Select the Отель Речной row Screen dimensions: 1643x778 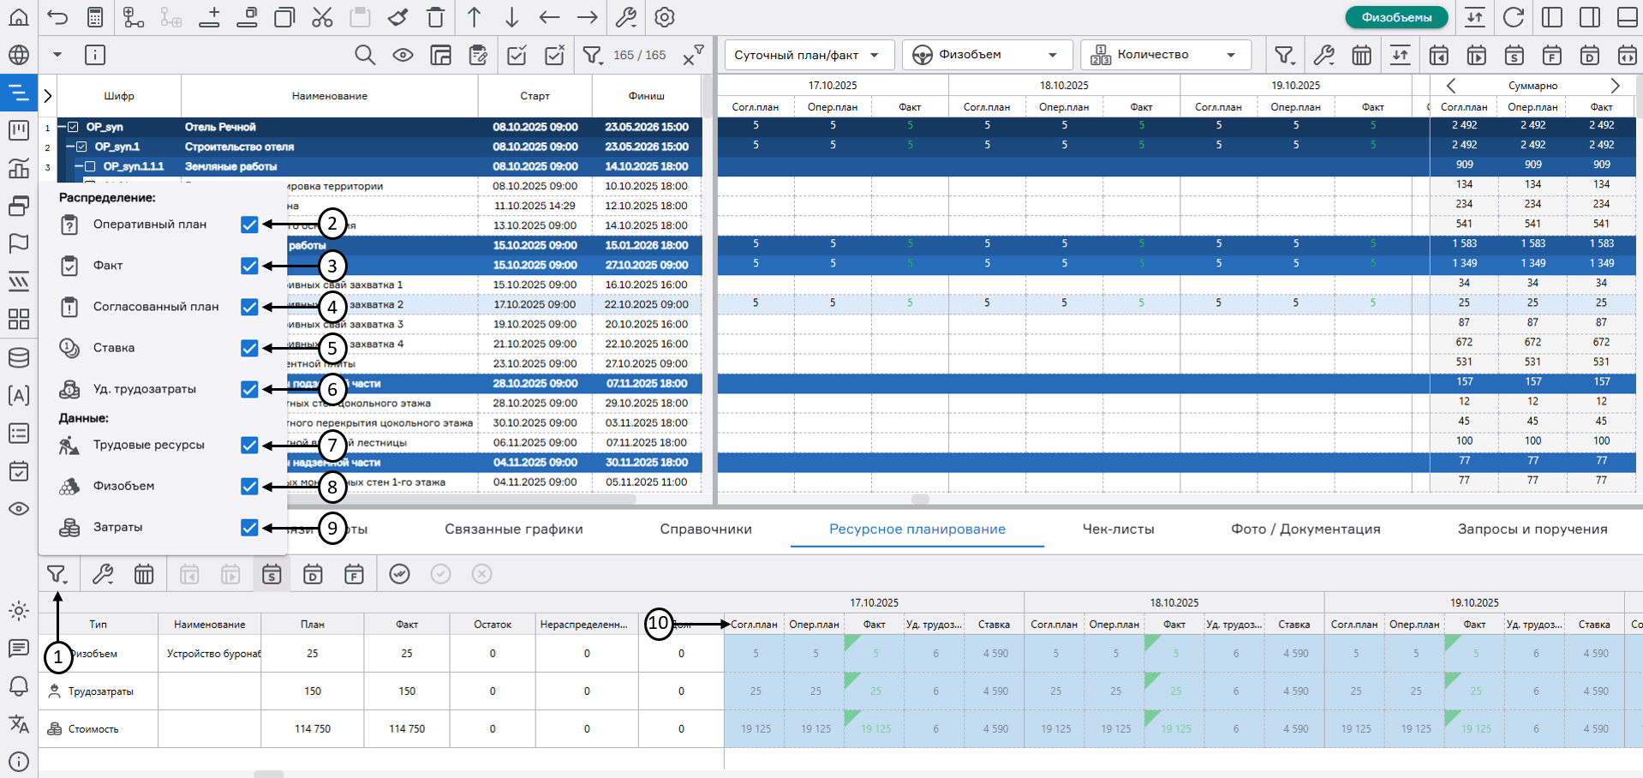pos(220,127)
